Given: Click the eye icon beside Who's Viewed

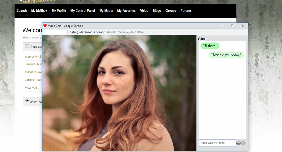Looking at the screenshot, I should [27, 101].
